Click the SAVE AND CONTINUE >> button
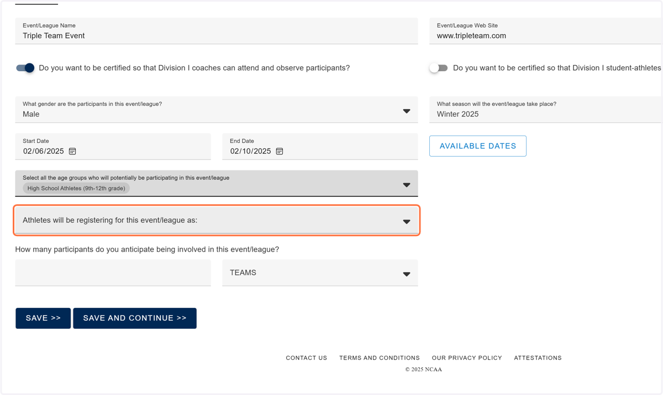The width and height of the screenshot is (663, 395). [135, 318]
